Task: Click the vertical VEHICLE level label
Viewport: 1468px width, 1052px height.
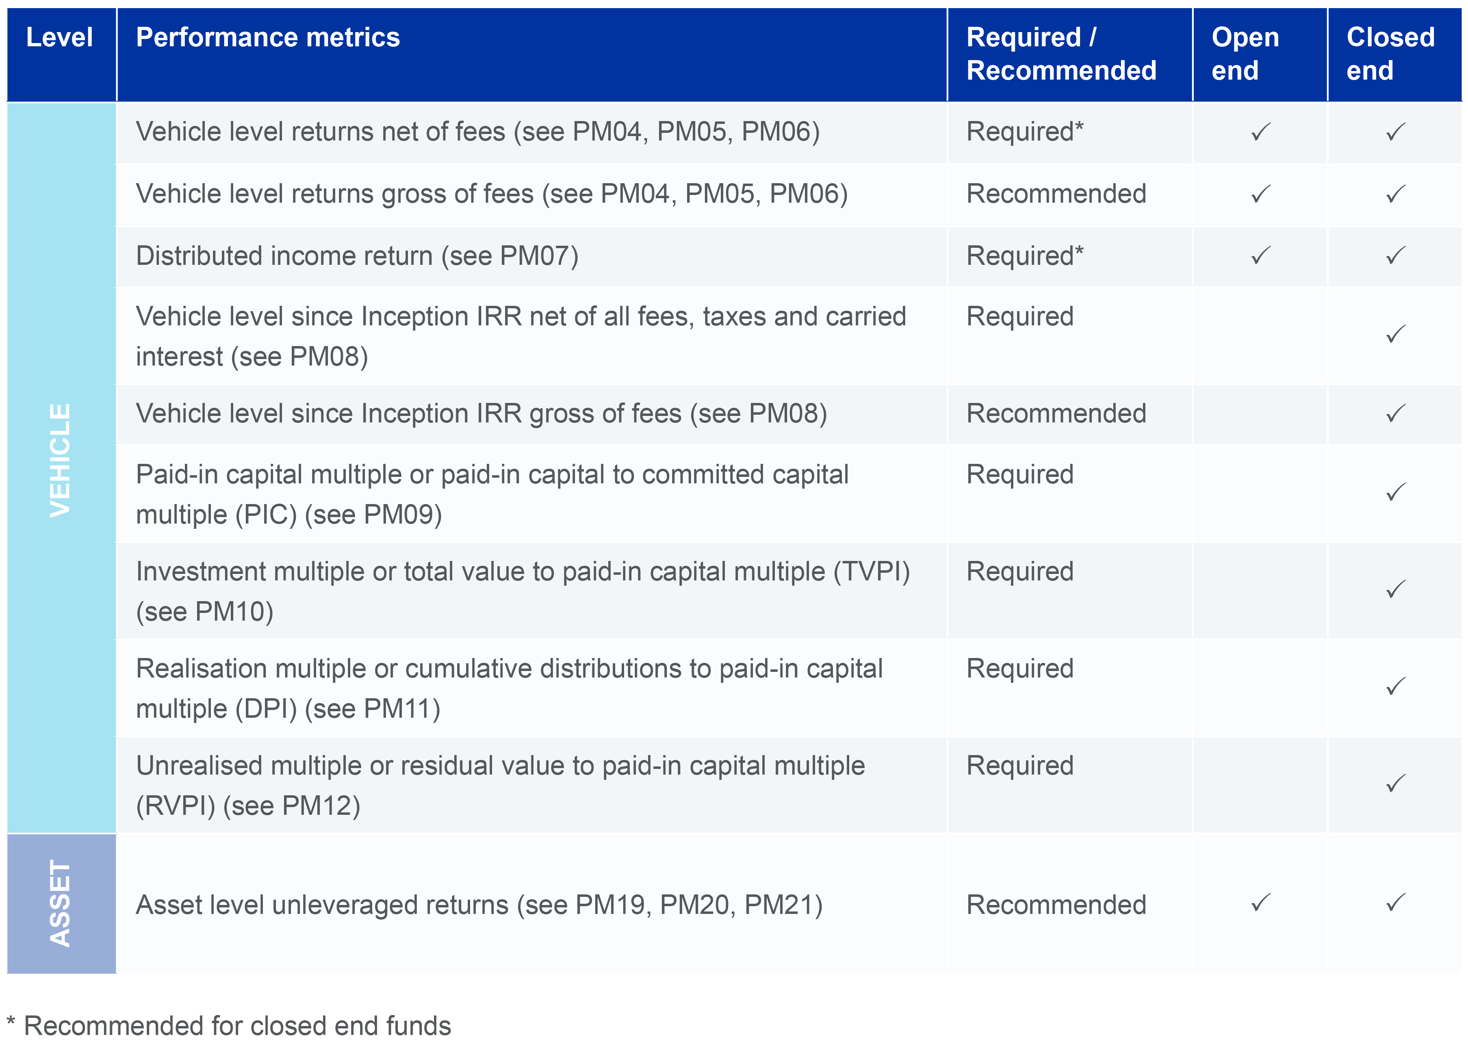Action: point(60,460)
